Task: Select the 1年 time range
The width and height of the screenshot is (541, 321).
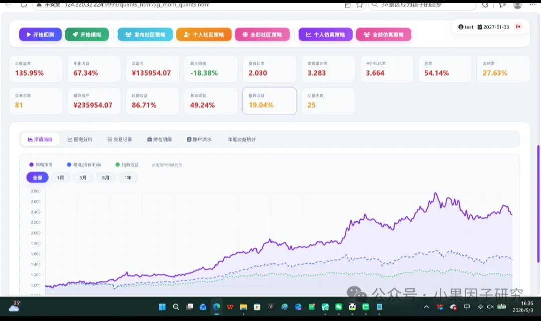Action: 128,177
